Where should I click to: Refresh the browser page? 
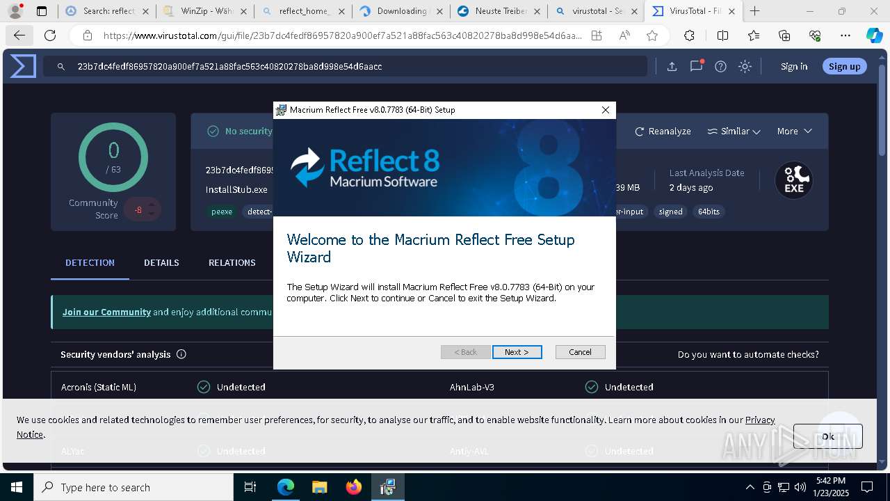(50, 35)
